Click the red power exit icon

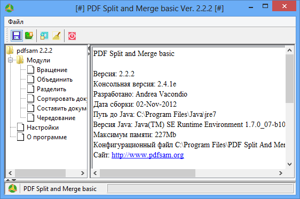point(72,36)
